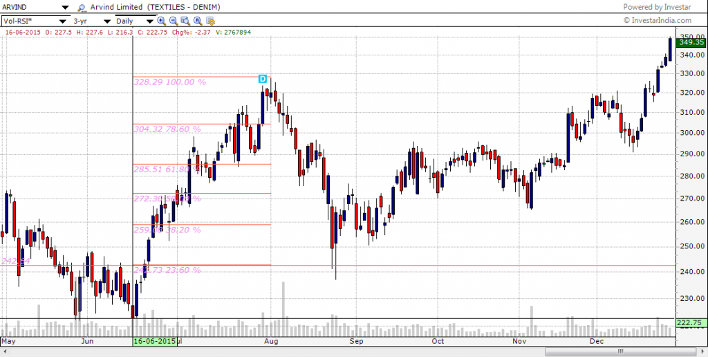Open the 3-yr time range dropdown
This screenshot has height=357, width=708.
coord(107,21)
